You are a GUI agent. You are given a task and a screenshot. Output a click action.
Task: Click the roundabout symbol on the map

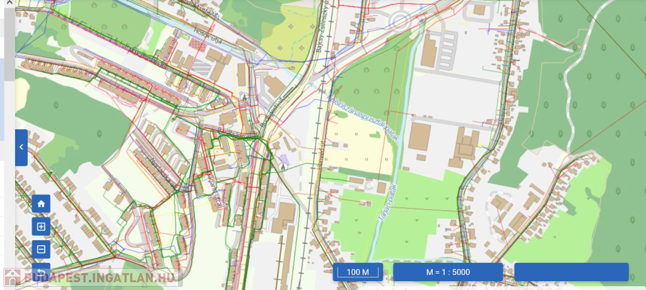pyautogui.click(x=399, y=20)
